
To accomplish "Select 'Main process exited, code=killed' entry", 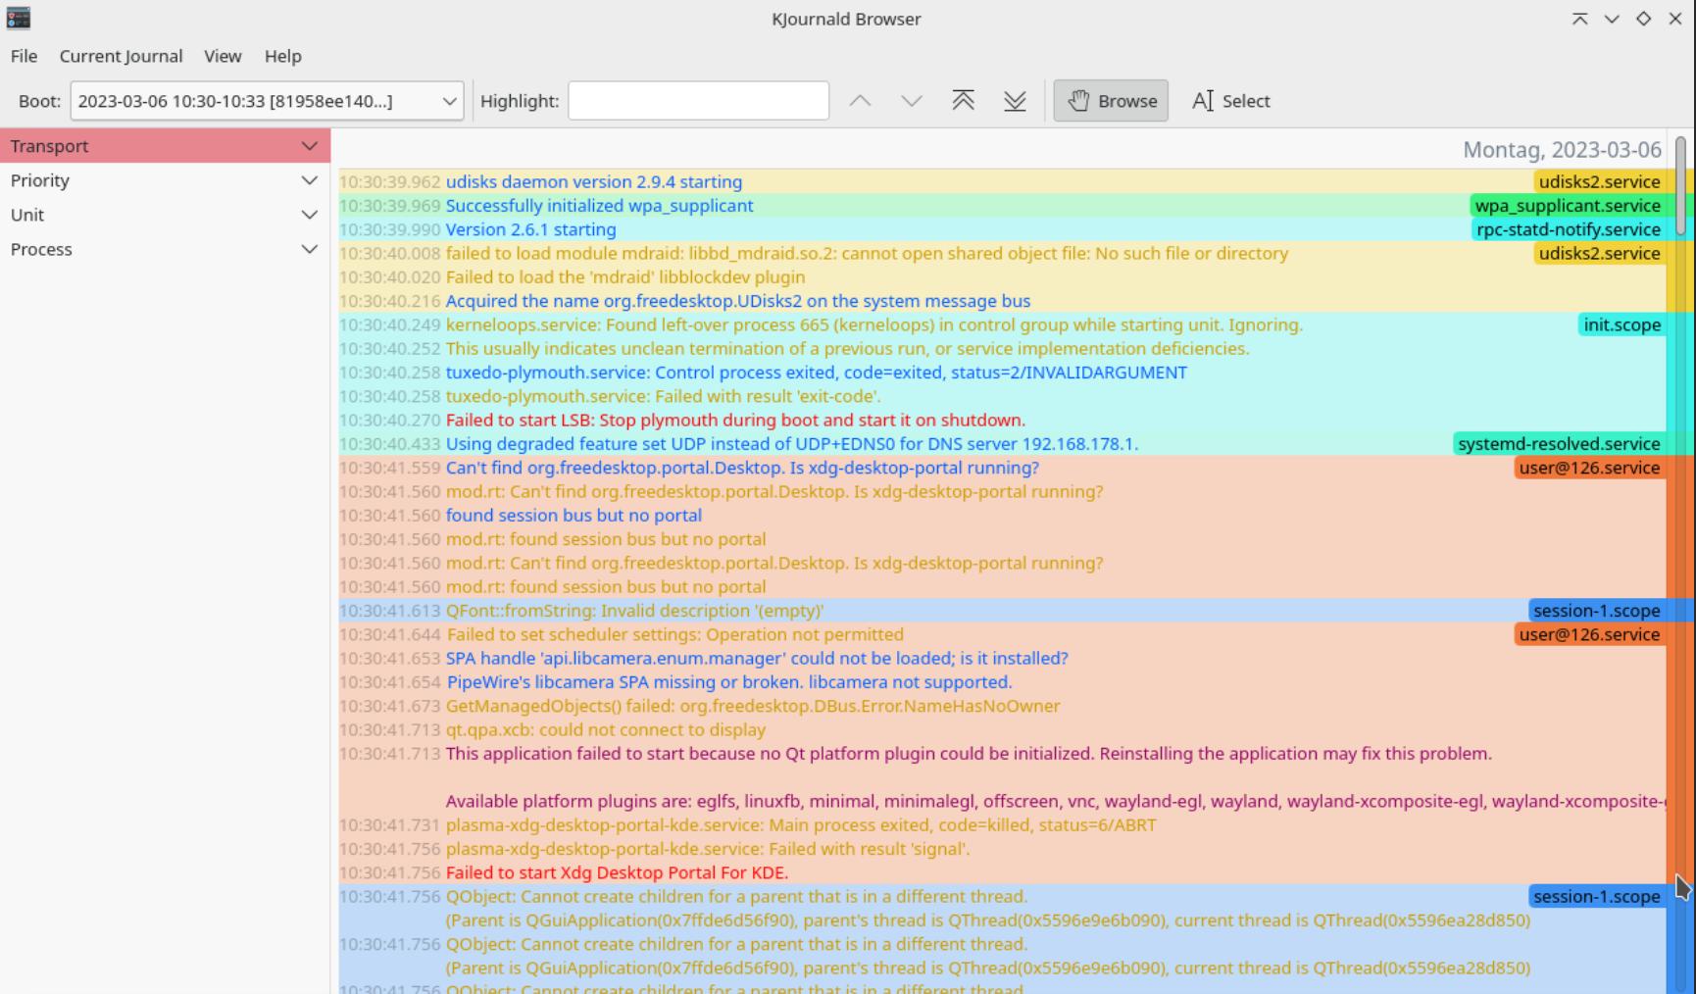I will point(801,825).
